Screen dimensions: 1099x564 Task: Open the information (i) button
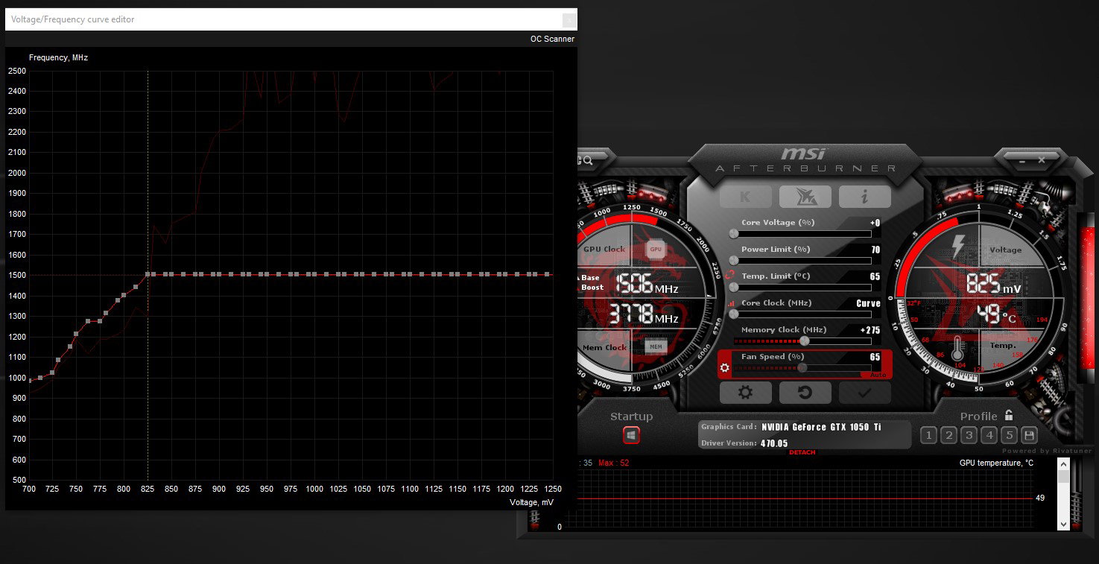[864, 197]
